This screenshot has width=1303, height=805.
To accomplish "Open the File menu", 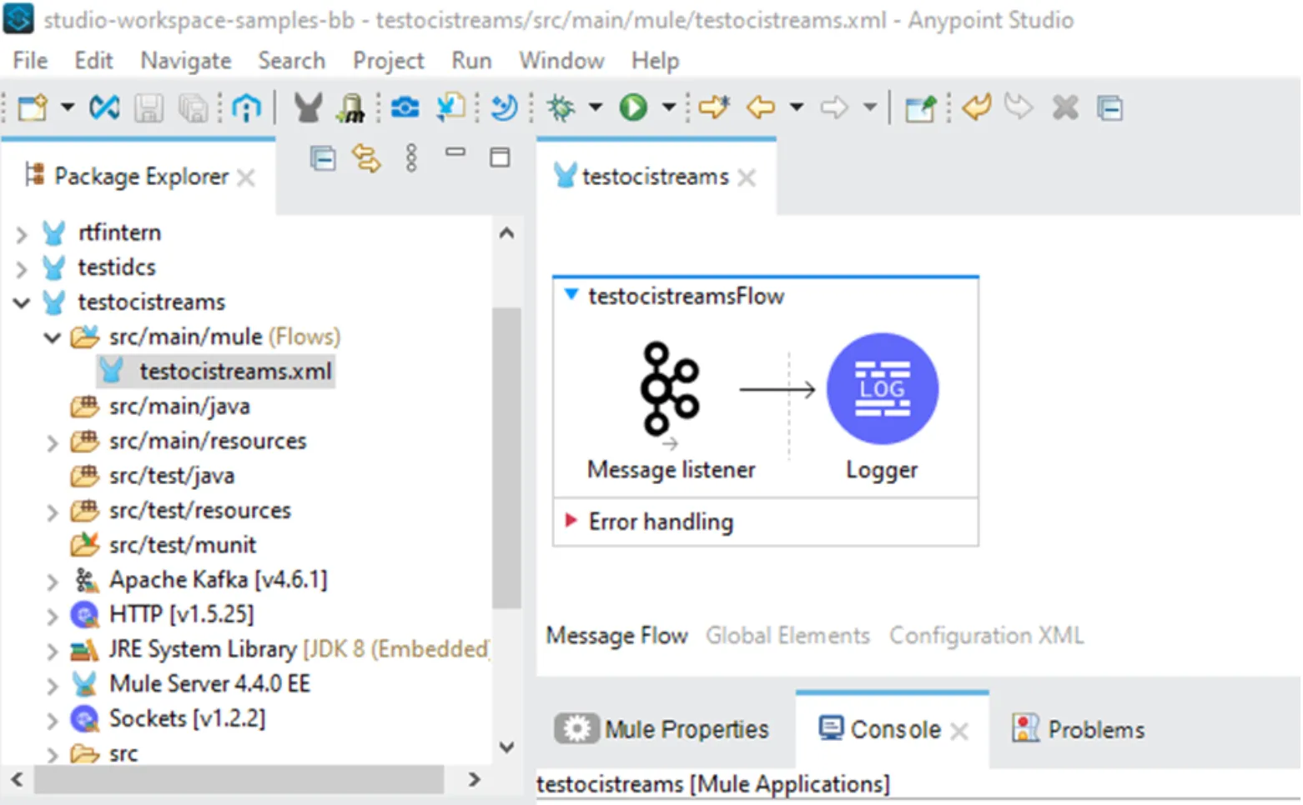I will [x=30, y=61].
